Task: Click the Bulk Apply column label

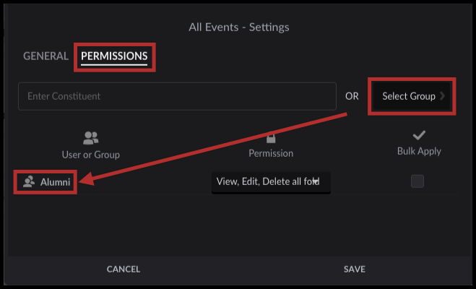Action: coord(419,151)
